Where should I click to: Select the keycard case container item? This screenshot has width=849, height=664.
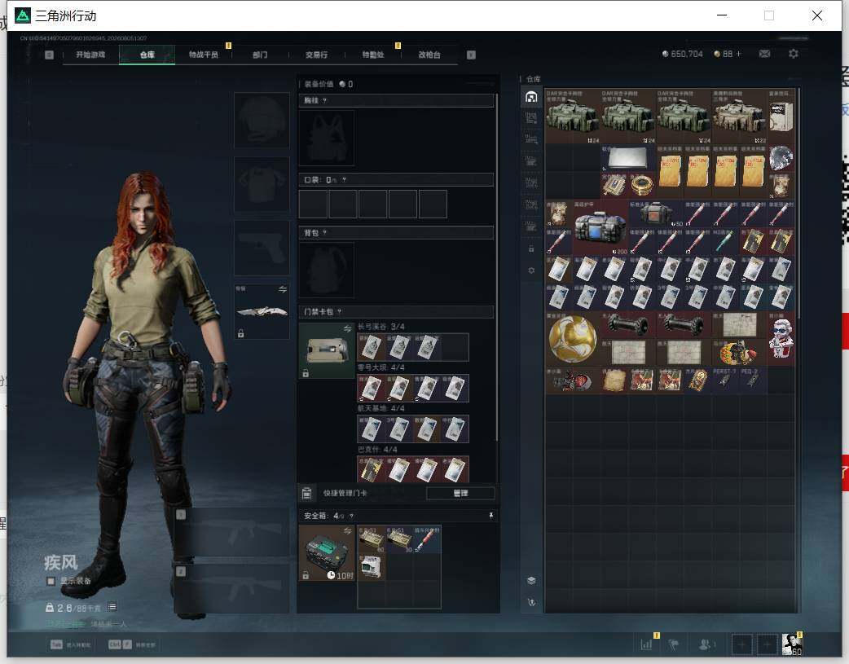(x=327, y=351)
